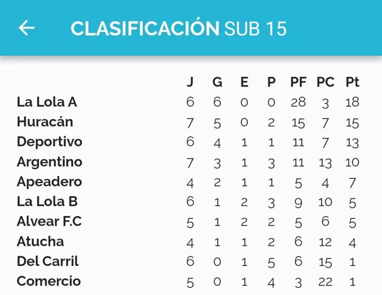This screenshot has height=295, width=382.
Task: Select Del Carril in the standings
Action: (x=47, y=261)
